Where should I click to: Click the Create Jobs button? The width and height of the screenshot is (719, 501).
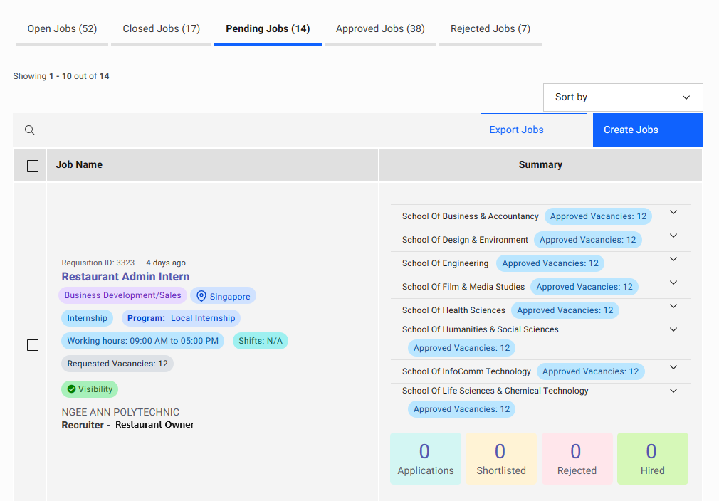tap(648, 130)
